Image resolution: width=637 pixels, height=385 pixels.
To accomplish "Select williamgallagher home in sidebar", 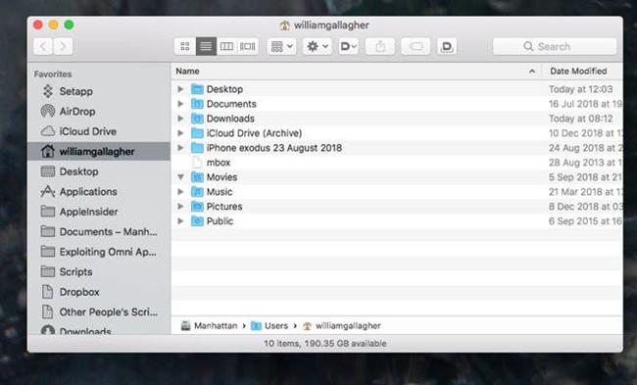I will tap(99, 152).
